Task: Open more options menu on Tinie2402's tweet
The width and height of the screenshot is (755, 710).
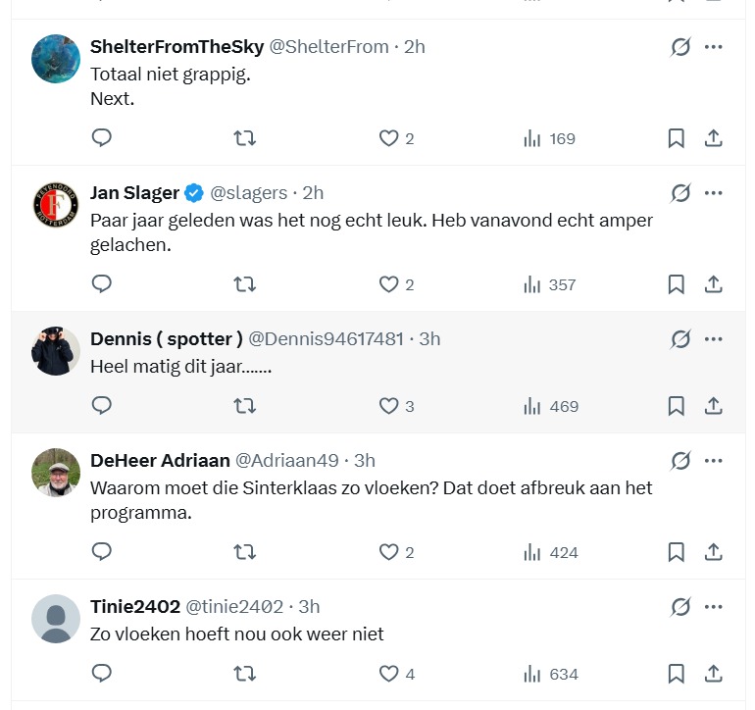Action: (714, 607)
